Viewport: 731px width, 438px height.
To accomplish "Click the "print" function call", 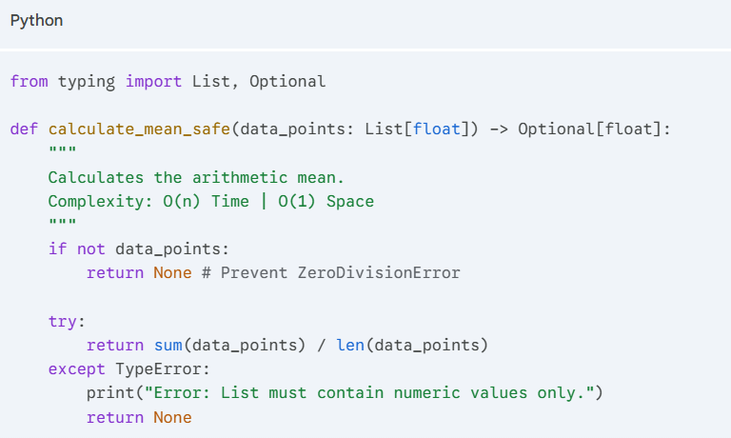I will pyautogui.click(x=109, y=393).
